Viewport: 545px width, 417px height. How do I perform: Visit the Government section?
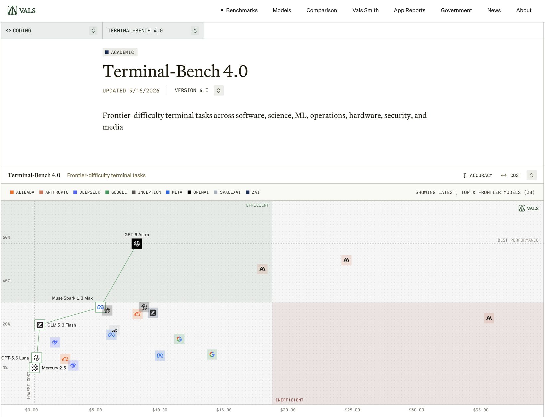[456, 10]
